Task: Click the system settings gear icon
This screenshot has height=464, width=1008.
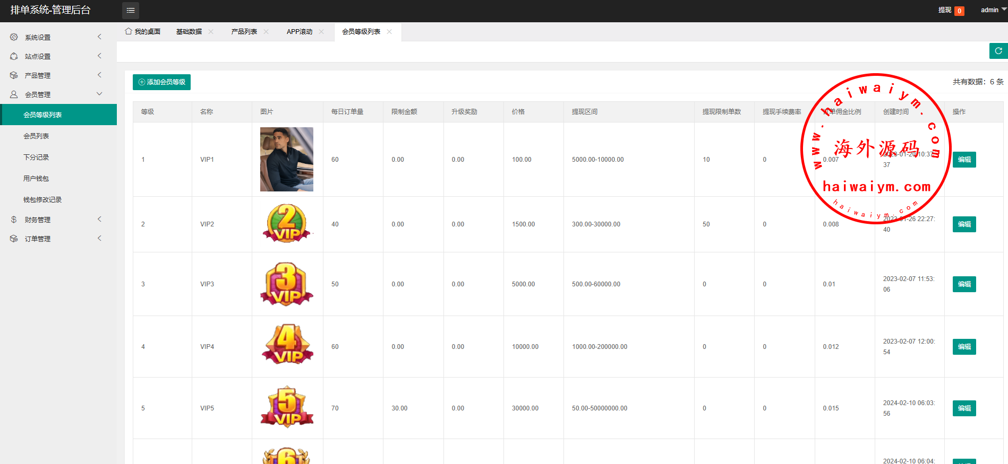Action: (14, 37)
